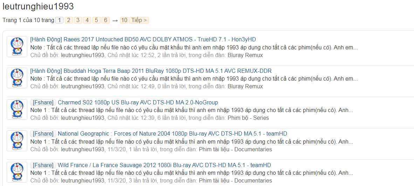Open author leutrunghieu1993 under Bbuddah thread
The height and width of the screenshot is (186, 414).
pyautogui.click(x=83, y=87)
